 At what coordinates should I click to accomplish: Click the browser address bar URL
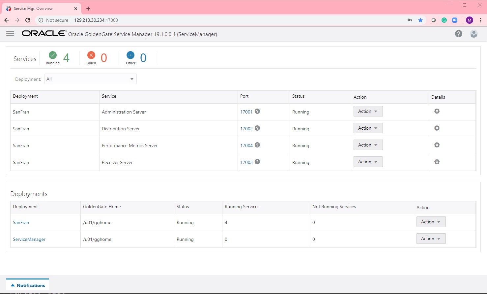[x=96, y=20]
